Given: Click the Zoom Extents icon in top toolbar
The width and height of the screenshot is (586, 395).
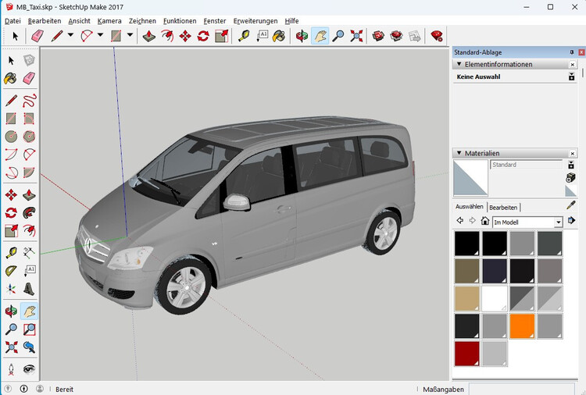Looking at the screenshot, I should click(356, 36).
